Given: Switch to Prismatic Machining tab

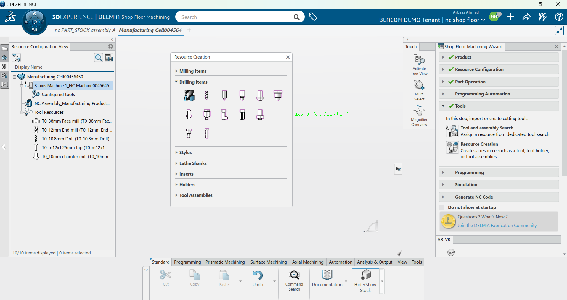Looking at the screenshot, I should point(225,262).
